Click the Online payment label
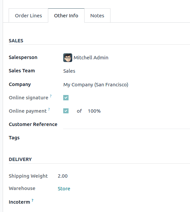190x212 pixels. click(x=28, y=111)
